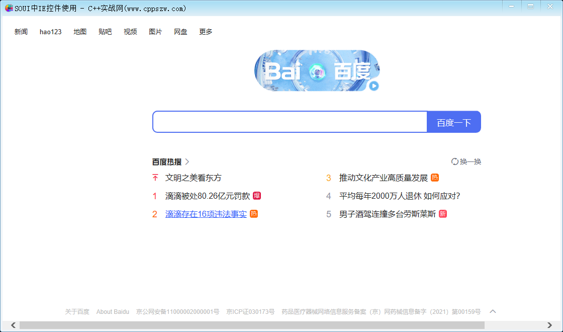Screen dimensions: 563x332
Task: Minimize the SOUI window
Action: 512,6
